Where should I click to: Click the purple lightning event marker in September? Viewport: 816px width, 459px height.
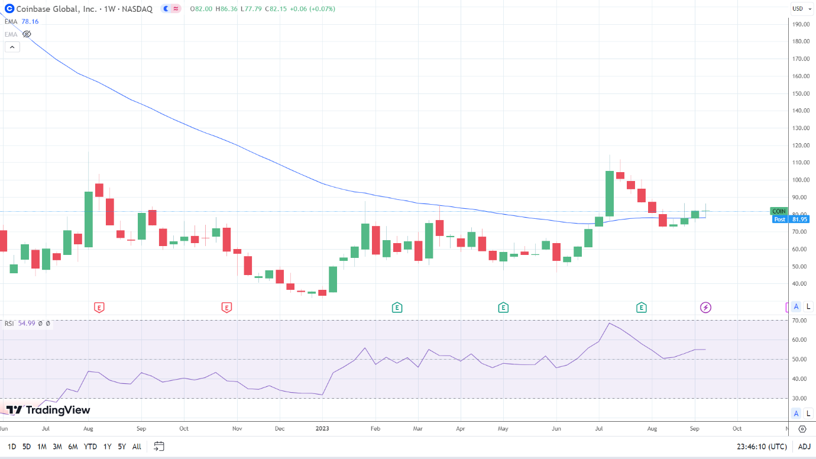pos(705,307)
